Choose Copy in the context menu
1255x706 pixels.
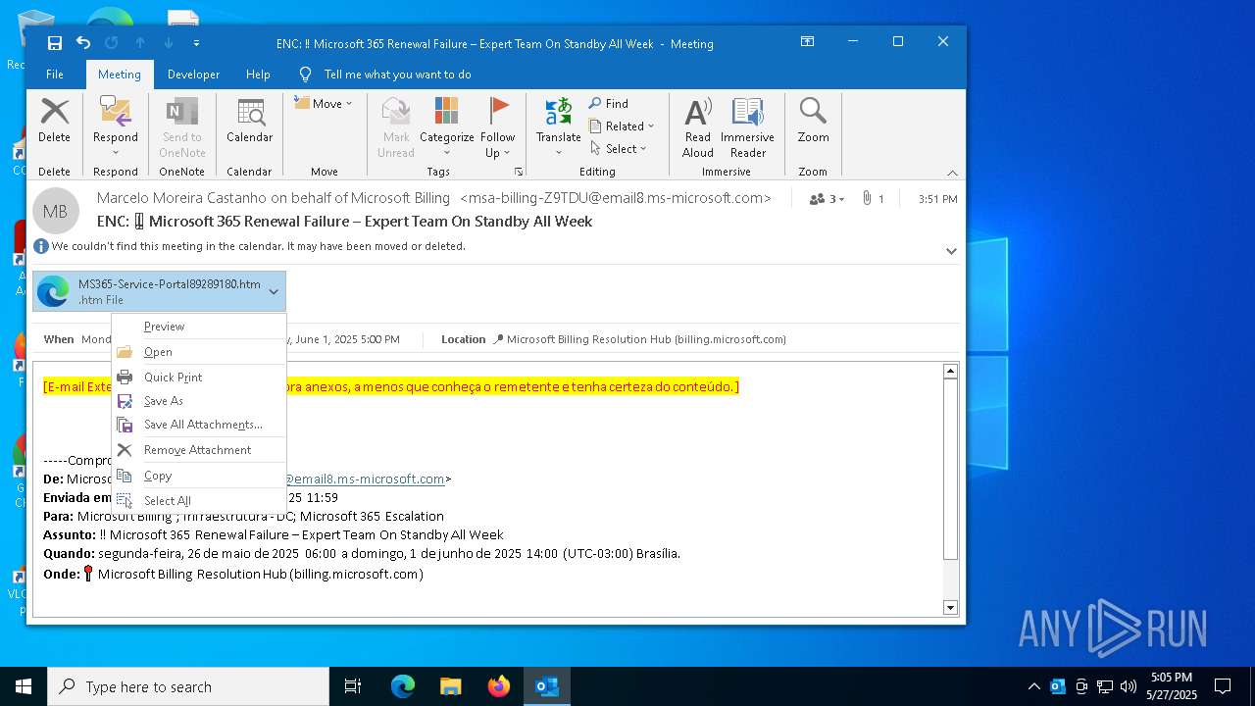point(199,476)
